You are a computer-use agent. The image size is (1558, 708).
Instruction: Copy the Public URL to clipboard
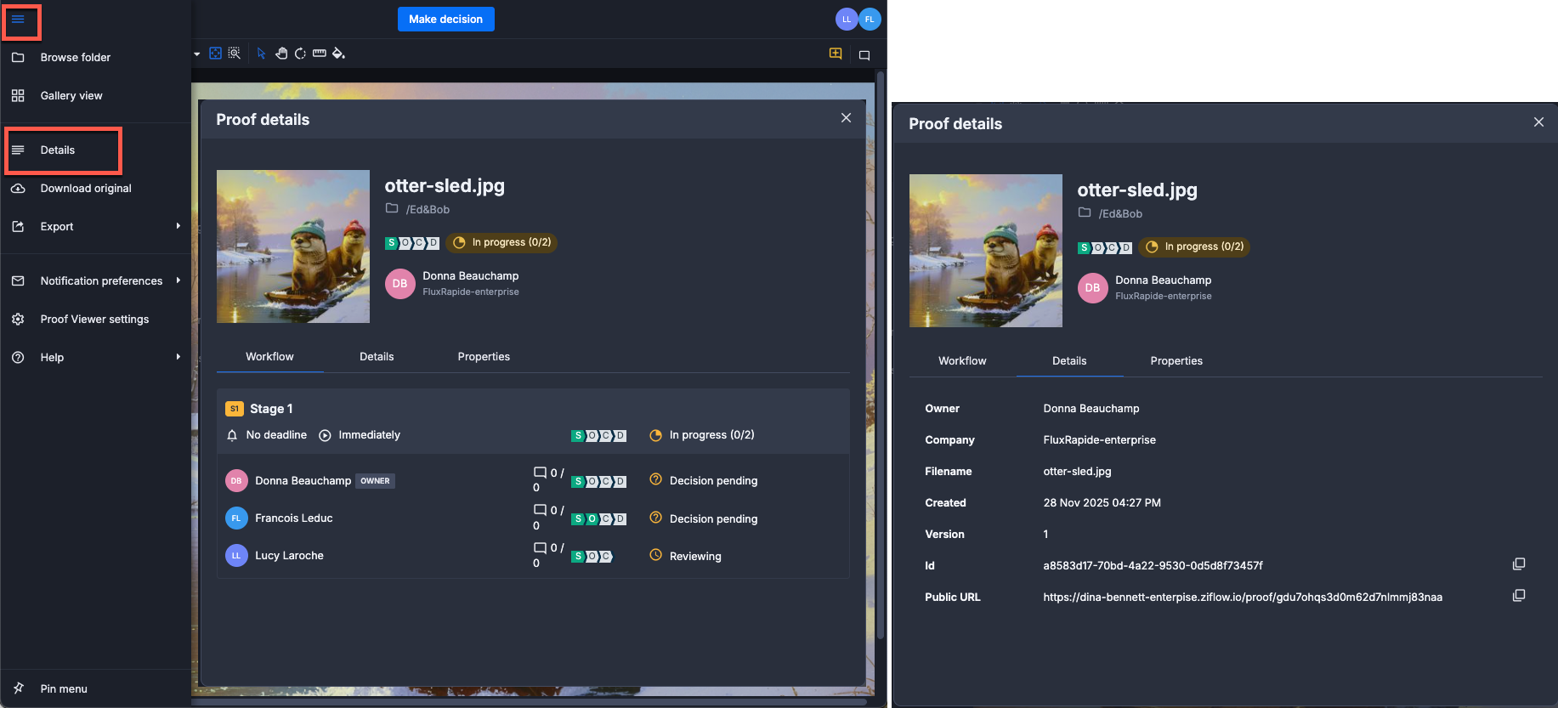point(1519,596)
